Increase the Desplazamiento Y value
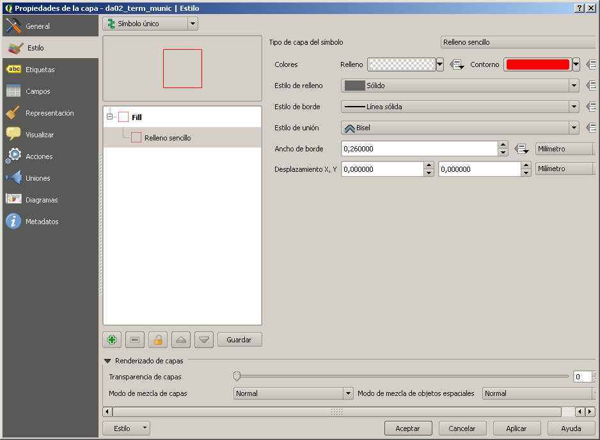The image size is (600, 440). click(526, 165)
